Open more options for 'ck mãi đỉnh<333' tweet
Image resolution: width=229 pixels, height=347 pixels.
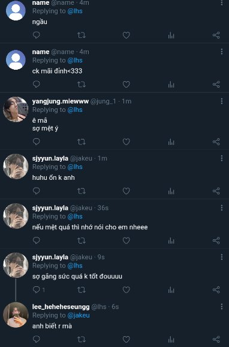coord(221,52)
